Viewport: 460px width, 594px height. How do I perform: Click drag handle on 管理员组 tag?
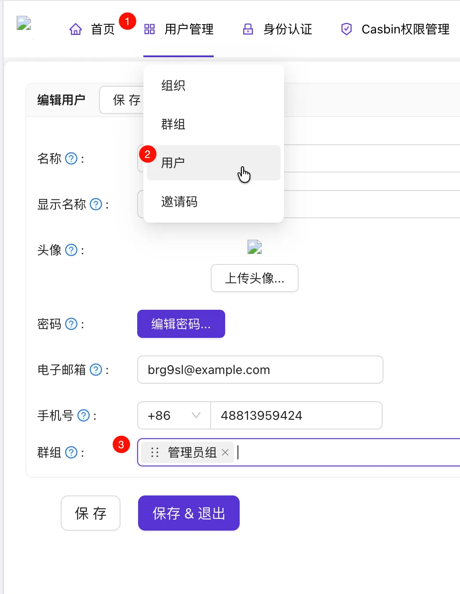pyautogui.click(x=155, y=452)
